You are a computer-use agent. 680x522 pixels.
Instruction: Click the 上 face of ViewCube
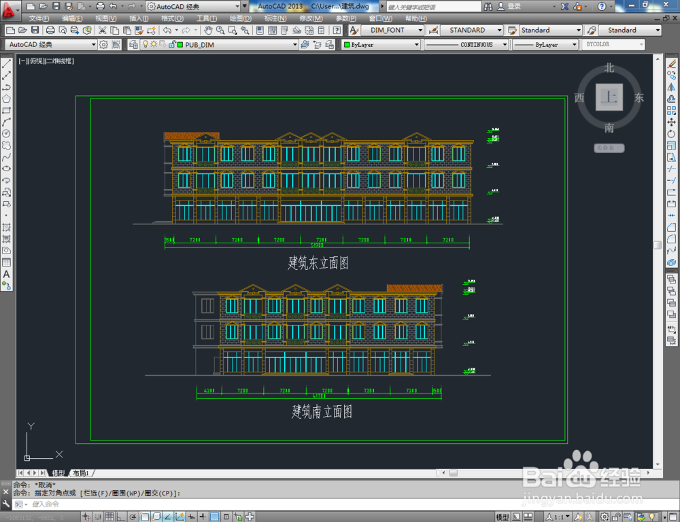[x=609, y=98]
